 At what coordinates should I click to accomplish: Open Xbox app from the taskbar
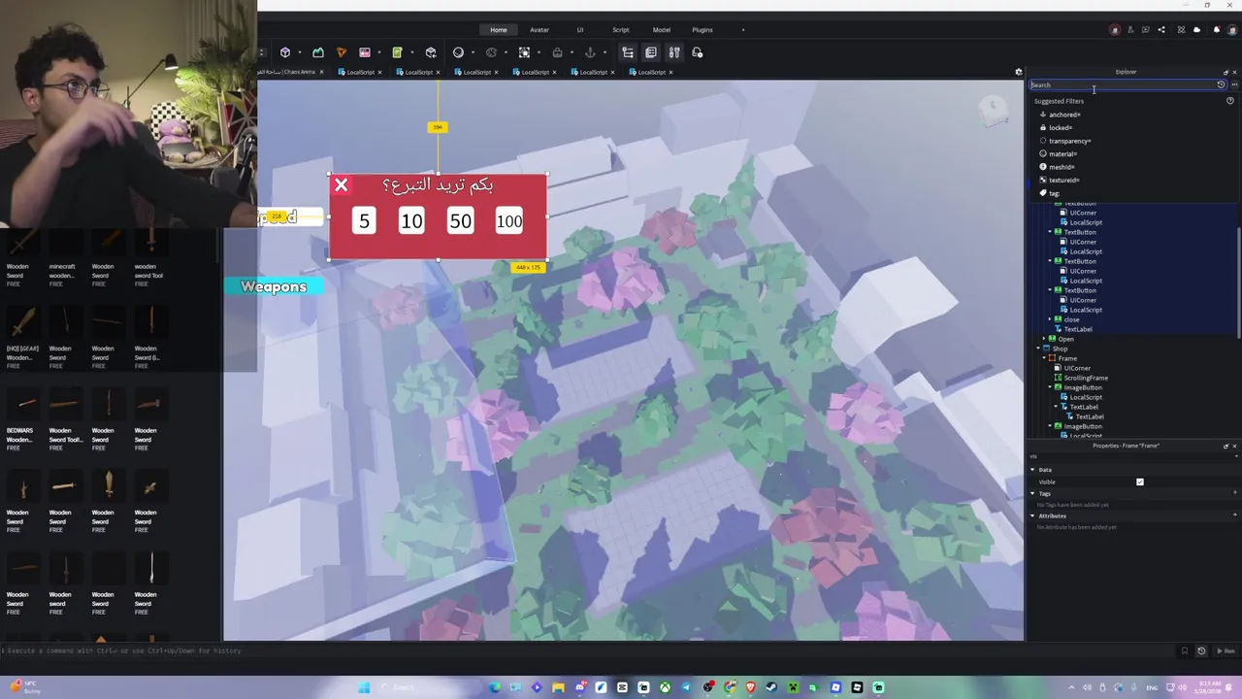click(665, 687)
